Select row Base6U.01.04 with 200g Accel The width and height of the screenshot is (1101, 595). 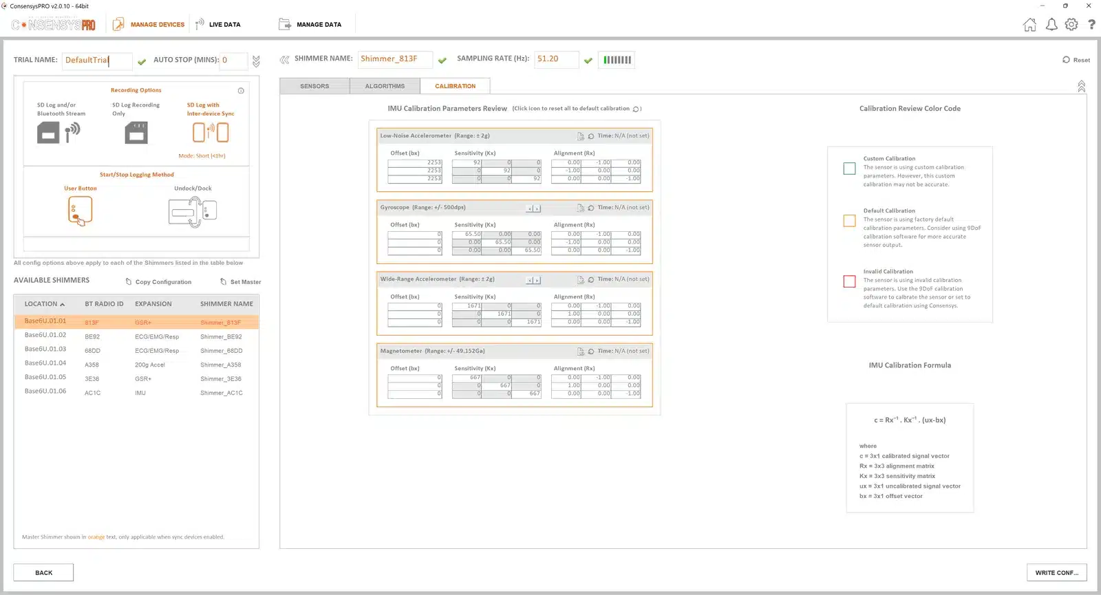click(136, 365)
